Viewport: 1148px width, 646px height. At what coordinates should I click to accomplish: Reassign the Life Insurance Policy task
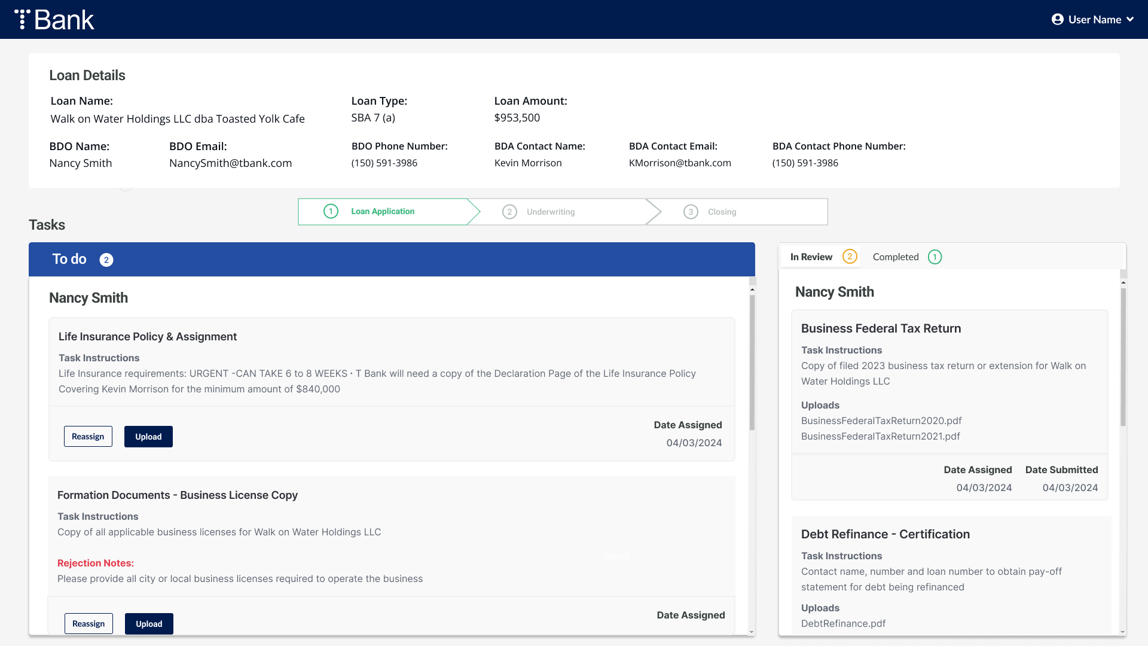(88, 437)
